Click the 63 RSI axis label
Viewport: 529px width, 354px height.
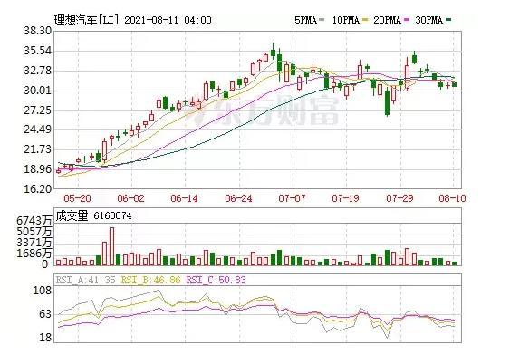(x=46, y=314)
